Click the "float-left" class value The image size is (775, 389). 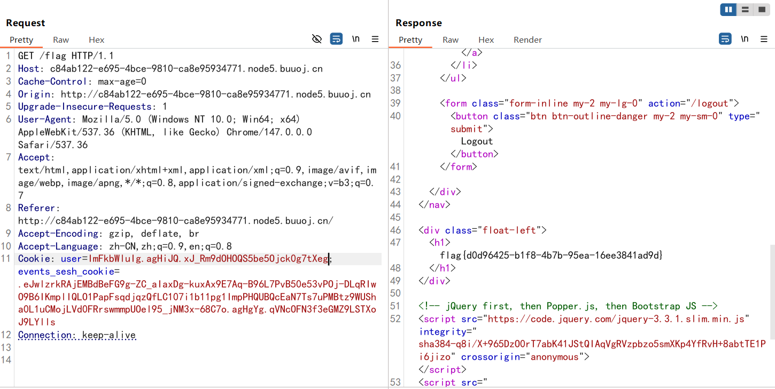click(509, 231)
